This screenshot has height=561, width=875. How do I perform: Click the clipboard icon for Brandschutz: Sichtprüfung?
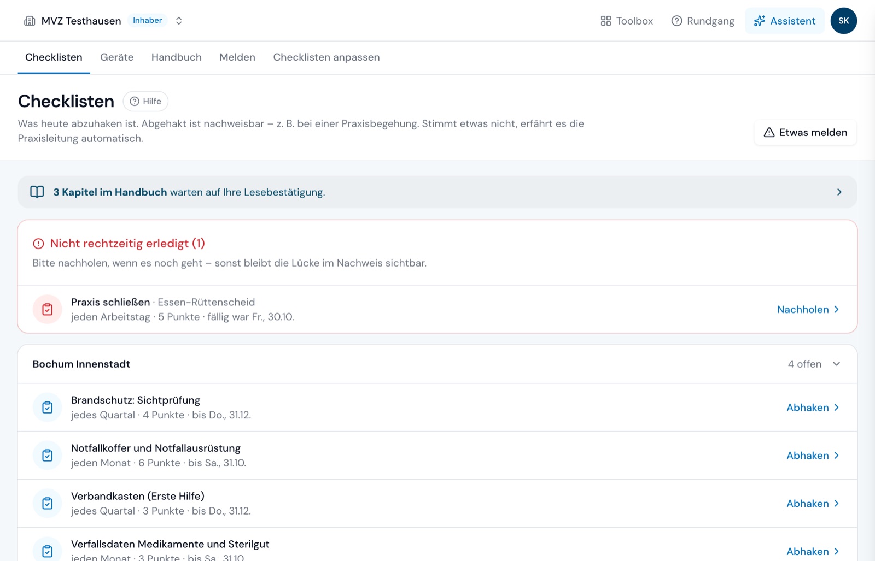coord(48,408)
